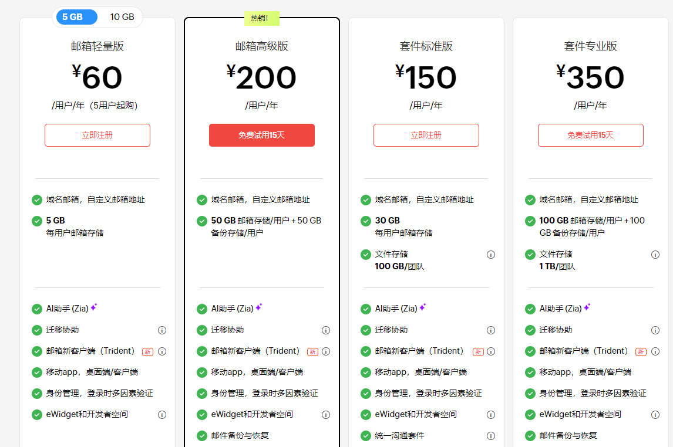The width and height of the screenshot is (673, 447).
Task: Switch the storage toggle to 10 GB
Action: pos(122,17)
